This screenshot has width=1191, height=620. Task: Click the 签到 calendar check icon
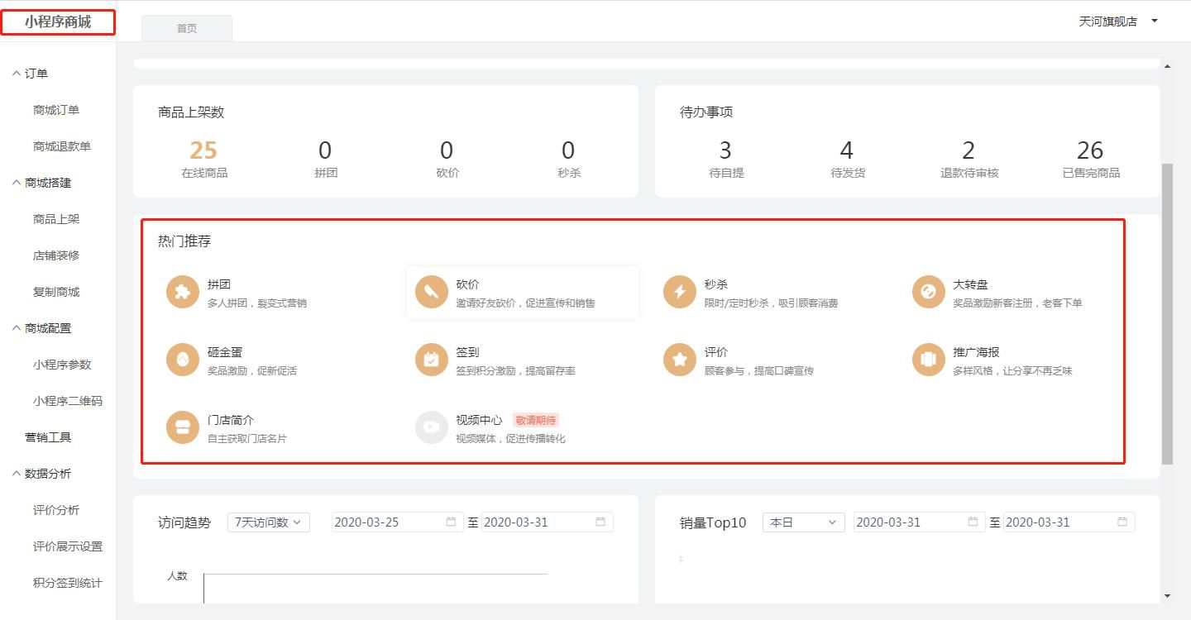point(431,360)
